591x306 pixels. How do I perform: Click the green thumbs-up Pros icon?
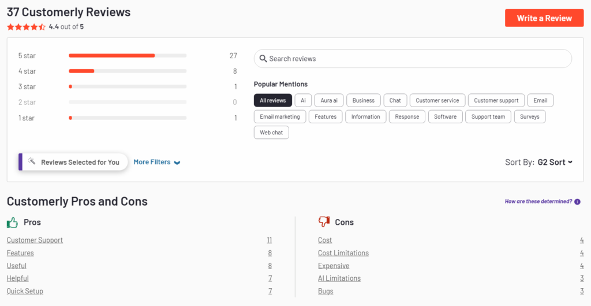pyautogui.click(x=13, y=222)
